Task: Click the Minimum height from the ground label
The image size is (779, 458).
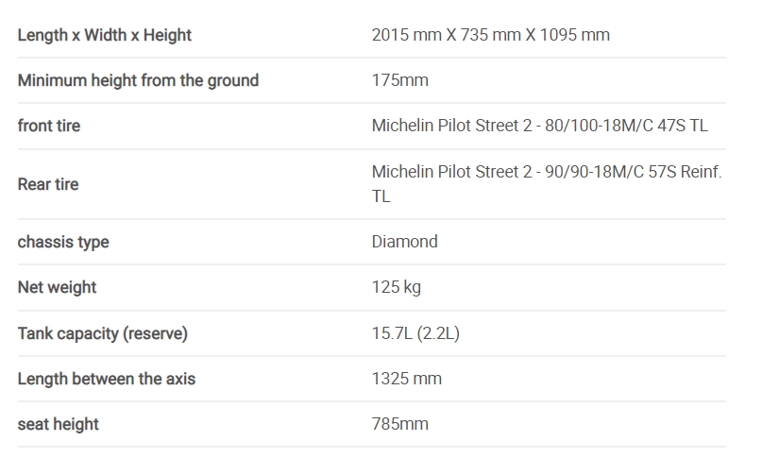Action: tap(138, 80)
